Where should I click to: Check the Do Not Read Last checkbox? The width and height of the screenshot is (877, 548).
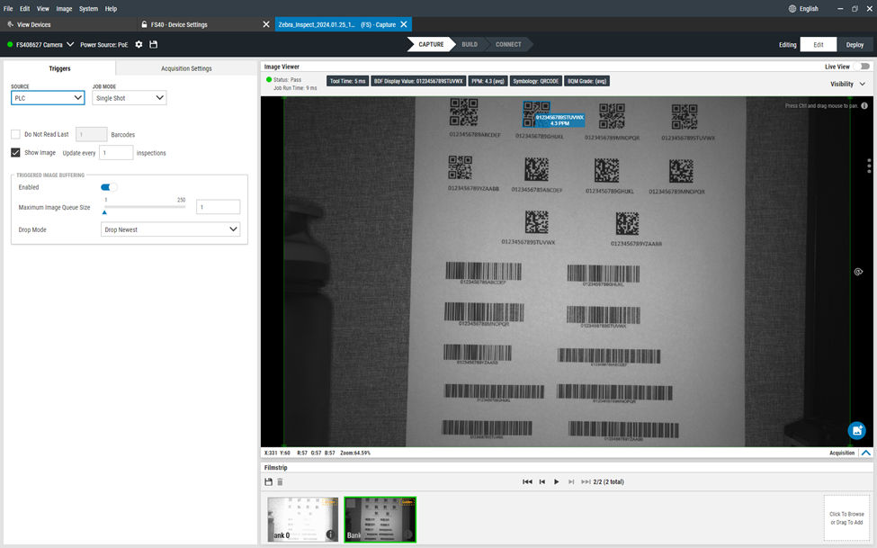coord(15,134)
